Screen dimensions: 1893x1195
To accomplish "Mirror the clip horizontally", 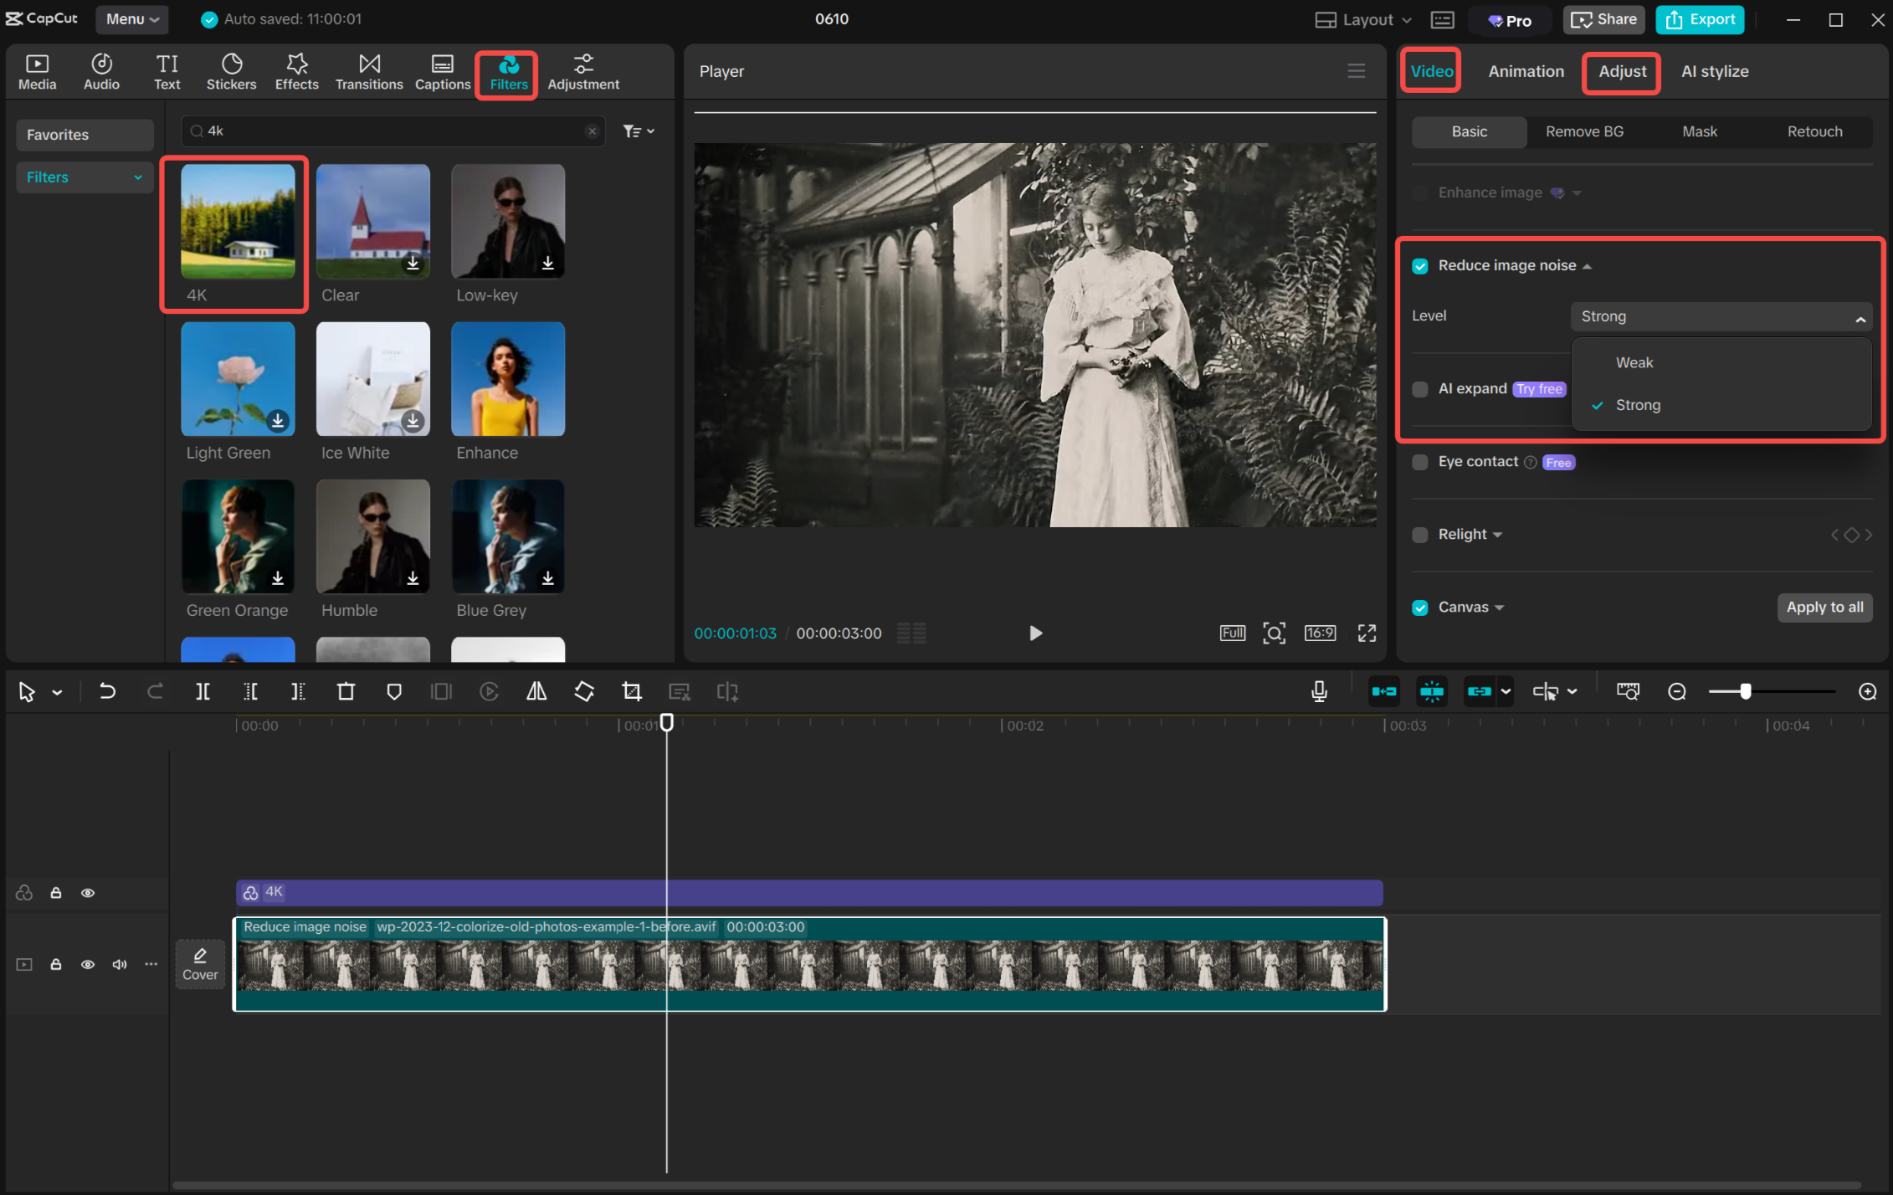I will click(536, 691).
